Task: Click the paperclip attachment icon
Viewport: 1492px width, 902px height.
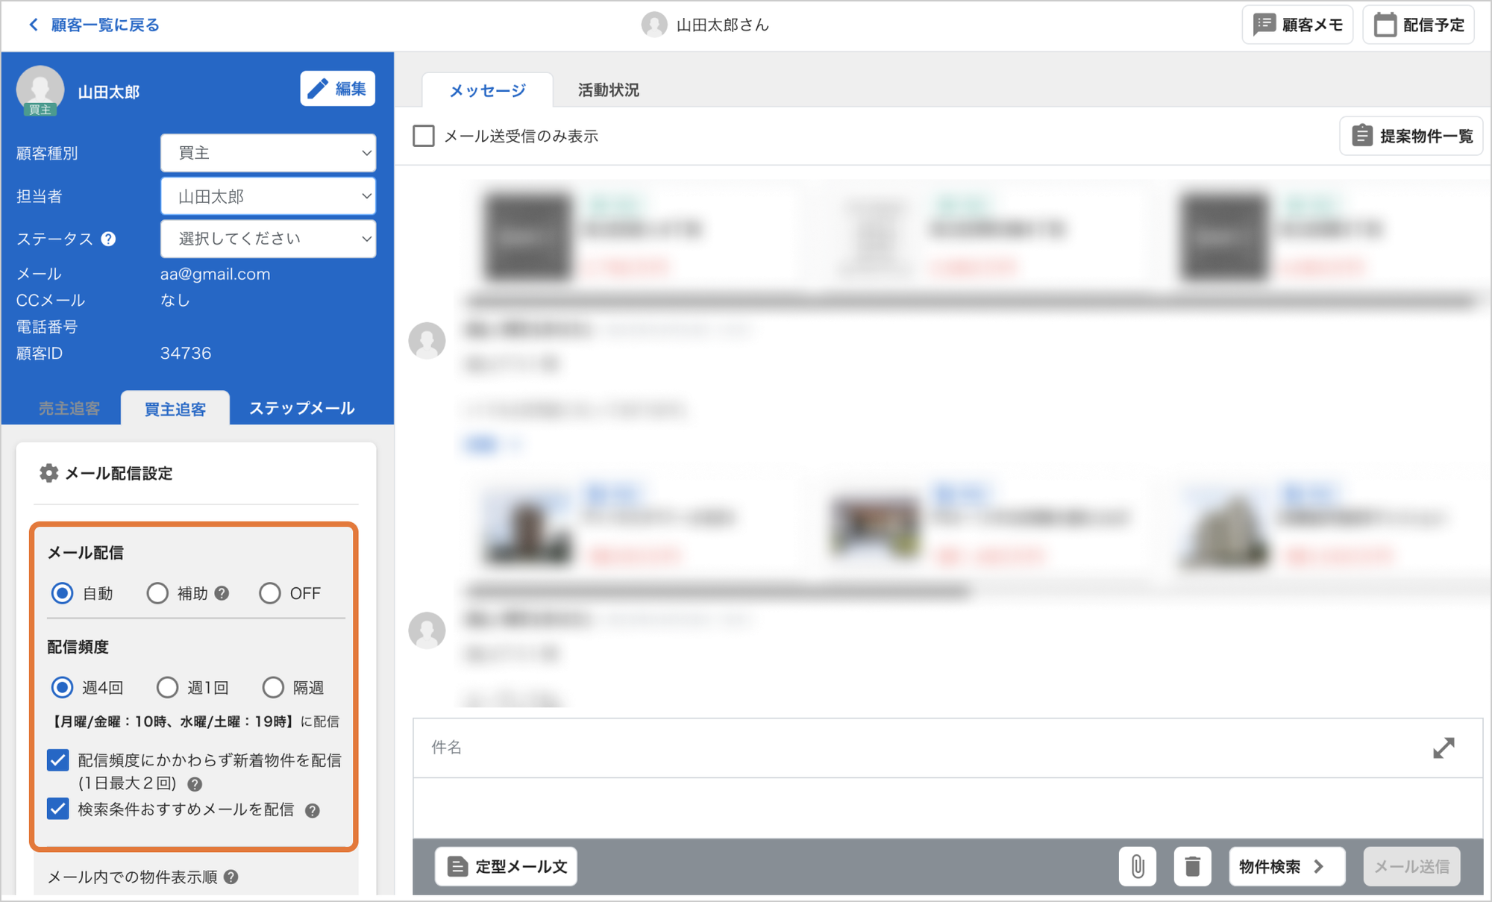Action: click(1137, 866)
